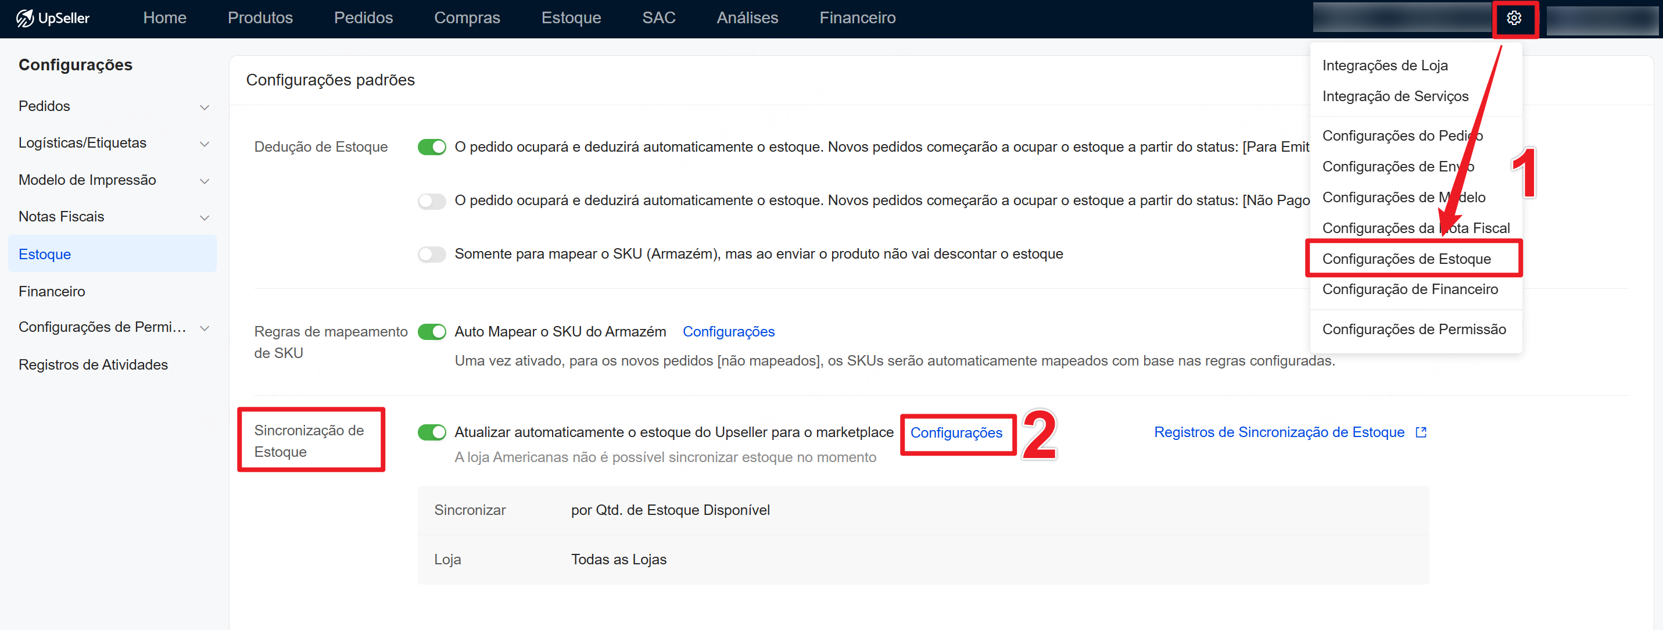Turn off Auto Mapear o SKU do Armazém
Screen dimensions: 1663x630
click(431, 332)
